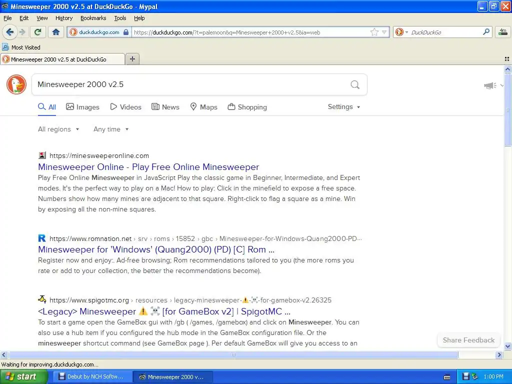Click the tab groups grid icon
Screen dimensions: 512x384
point(507,59)
